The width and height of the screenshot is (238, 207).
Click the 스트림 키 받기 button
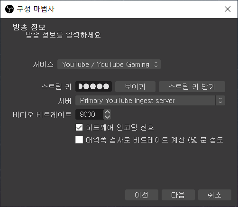click(x=192, y=86)
